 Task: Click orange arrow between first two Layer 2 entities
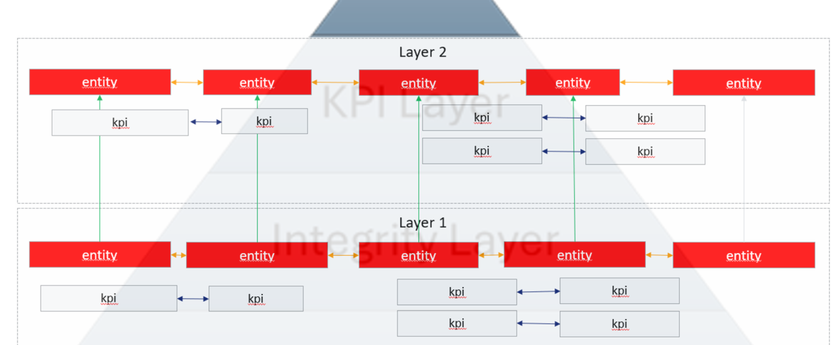[187, 82]
